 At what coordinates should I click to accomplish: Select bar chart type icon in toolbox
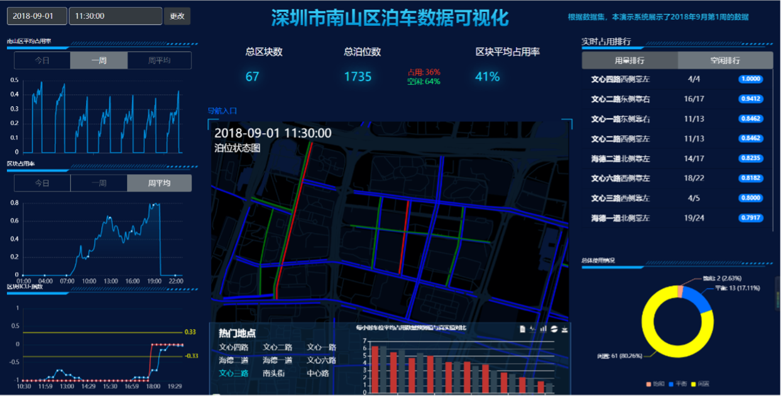[x=544, y=329]
